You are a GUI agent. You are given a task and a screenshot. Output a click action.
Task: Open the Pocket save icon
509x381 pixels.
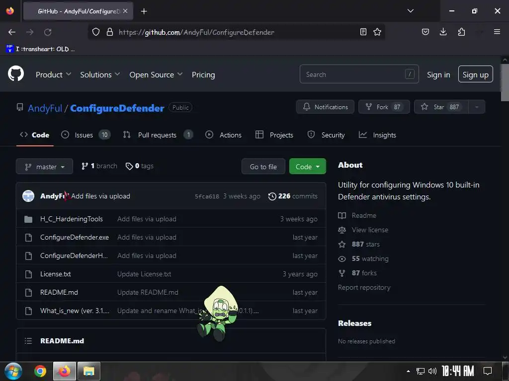pyautogui.click(x=425, y=32)
